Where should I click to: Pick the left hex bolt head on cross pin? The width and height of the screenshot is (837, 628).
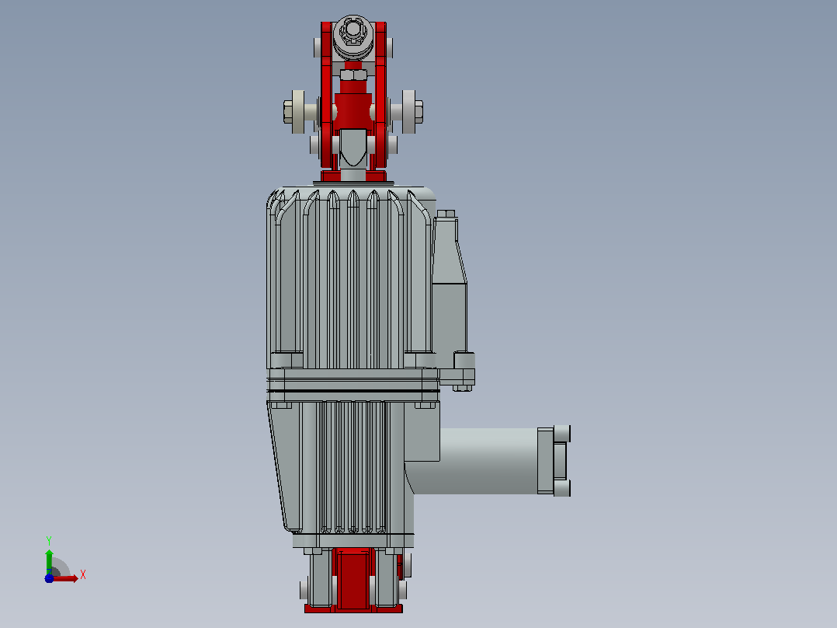288,112
